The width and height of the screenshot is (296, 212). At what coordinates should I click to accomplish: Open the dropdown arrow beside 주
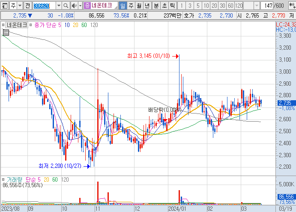[20, 6]
